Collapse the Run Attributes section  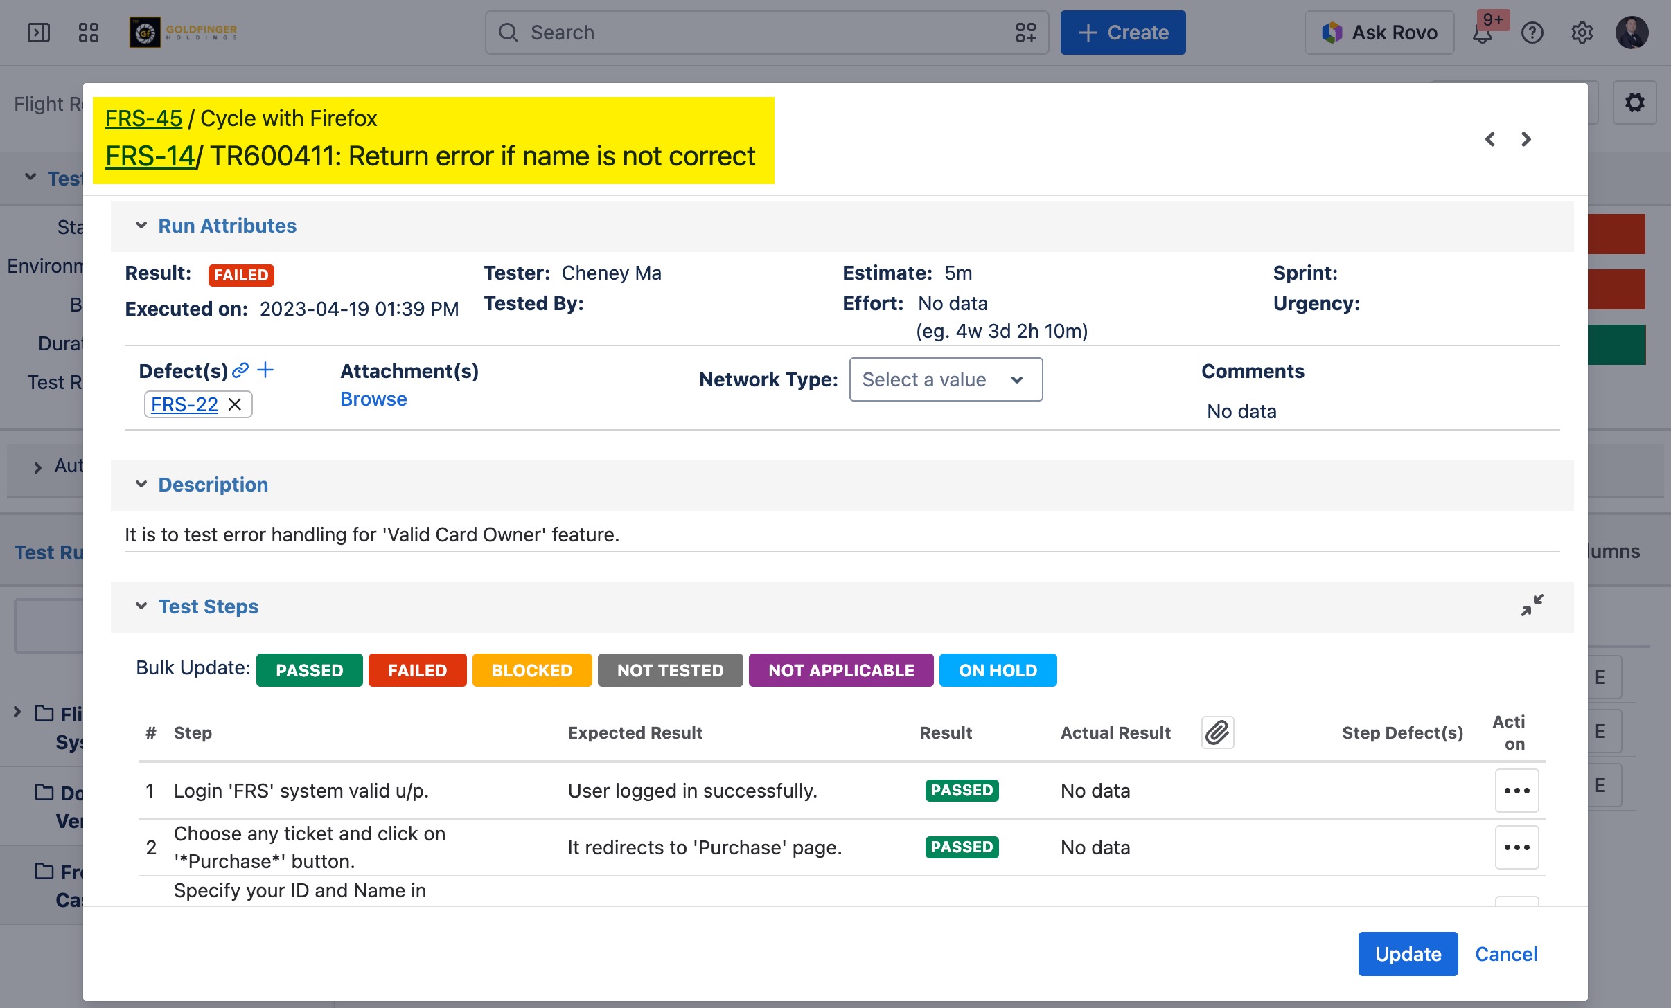point(141,226)
